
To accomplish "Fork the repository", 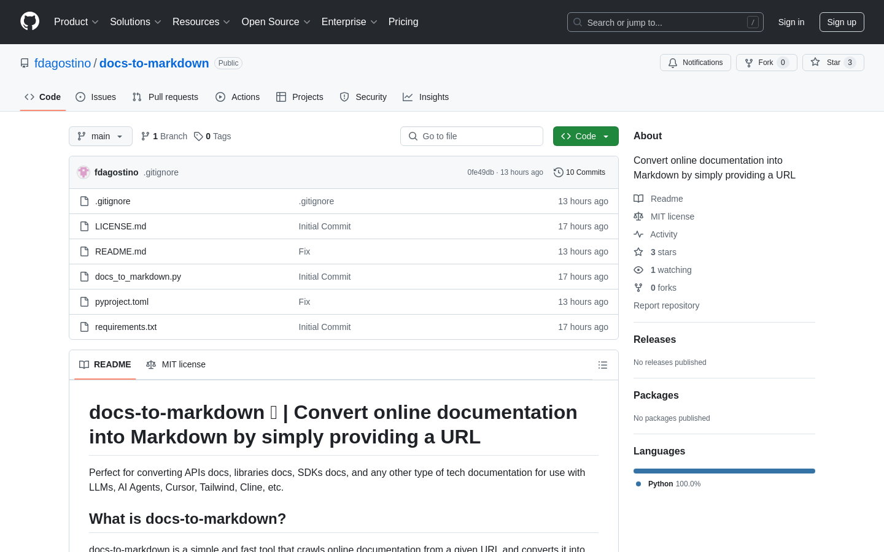I will (767, 63).
